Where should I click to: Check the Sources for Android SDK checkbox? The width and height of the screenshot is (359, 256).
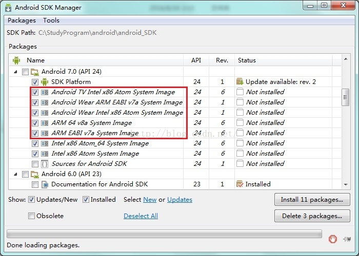coord(35,164)
